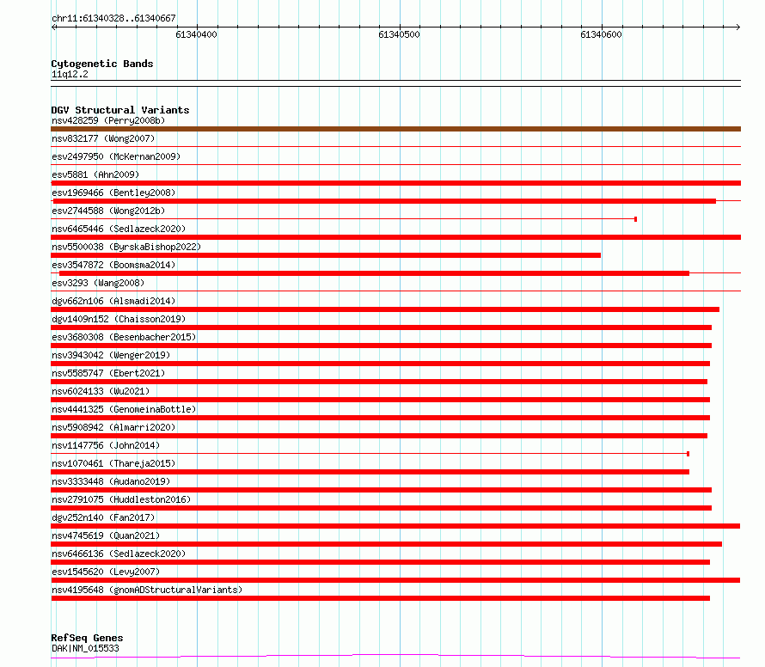
Task: Click ruler position 61340400
Action: pyautogui.click(x=197, y=34)
